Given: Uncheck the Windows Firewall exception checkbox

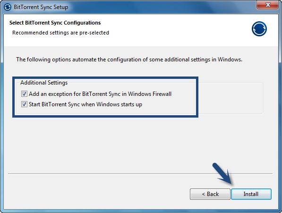Looking at the screenshot, I should tap(24, 94).
